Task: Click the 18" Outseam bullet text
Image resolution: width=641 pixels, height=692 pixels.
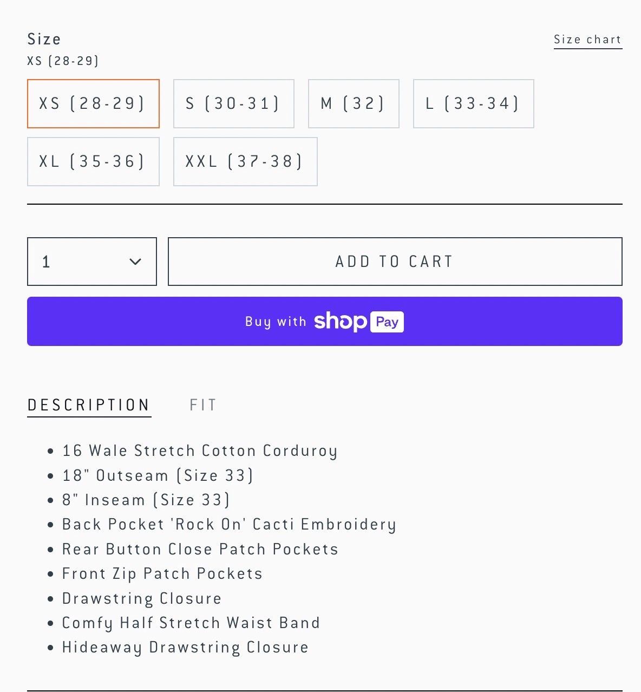Action: (158, 475)
